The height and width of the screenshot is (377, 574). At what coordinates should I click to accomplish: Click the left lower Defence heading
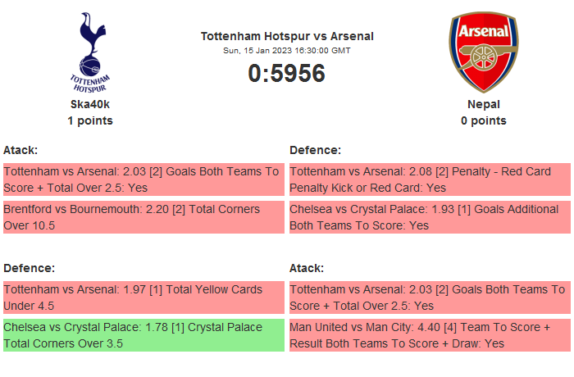pyautogui.click(x=29, y=268)
